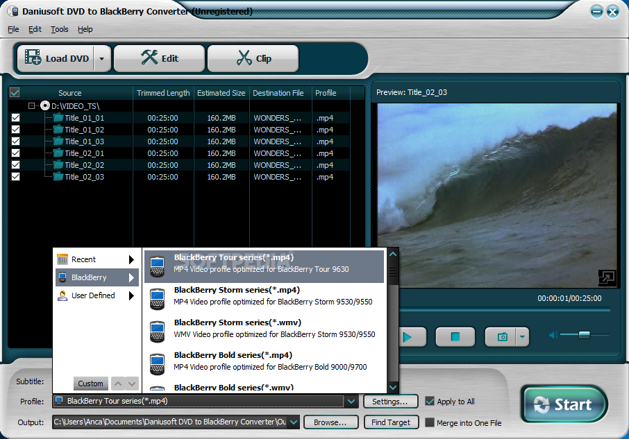Open the Clip tool

click(253, 58)
